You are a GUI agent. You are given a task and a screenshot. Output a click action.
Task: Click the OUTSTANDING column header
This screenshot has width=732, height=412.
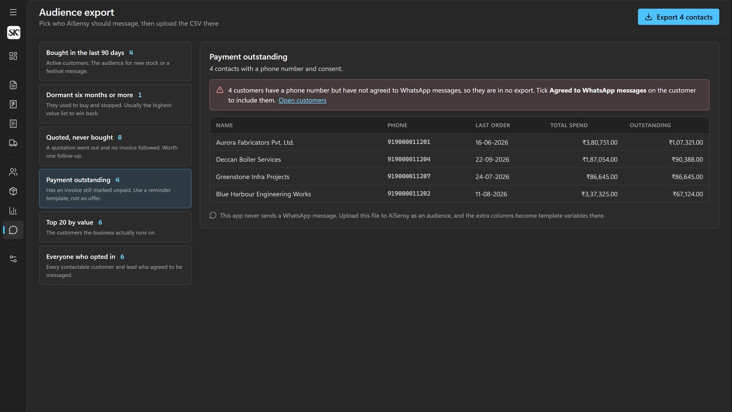(650, 125)
